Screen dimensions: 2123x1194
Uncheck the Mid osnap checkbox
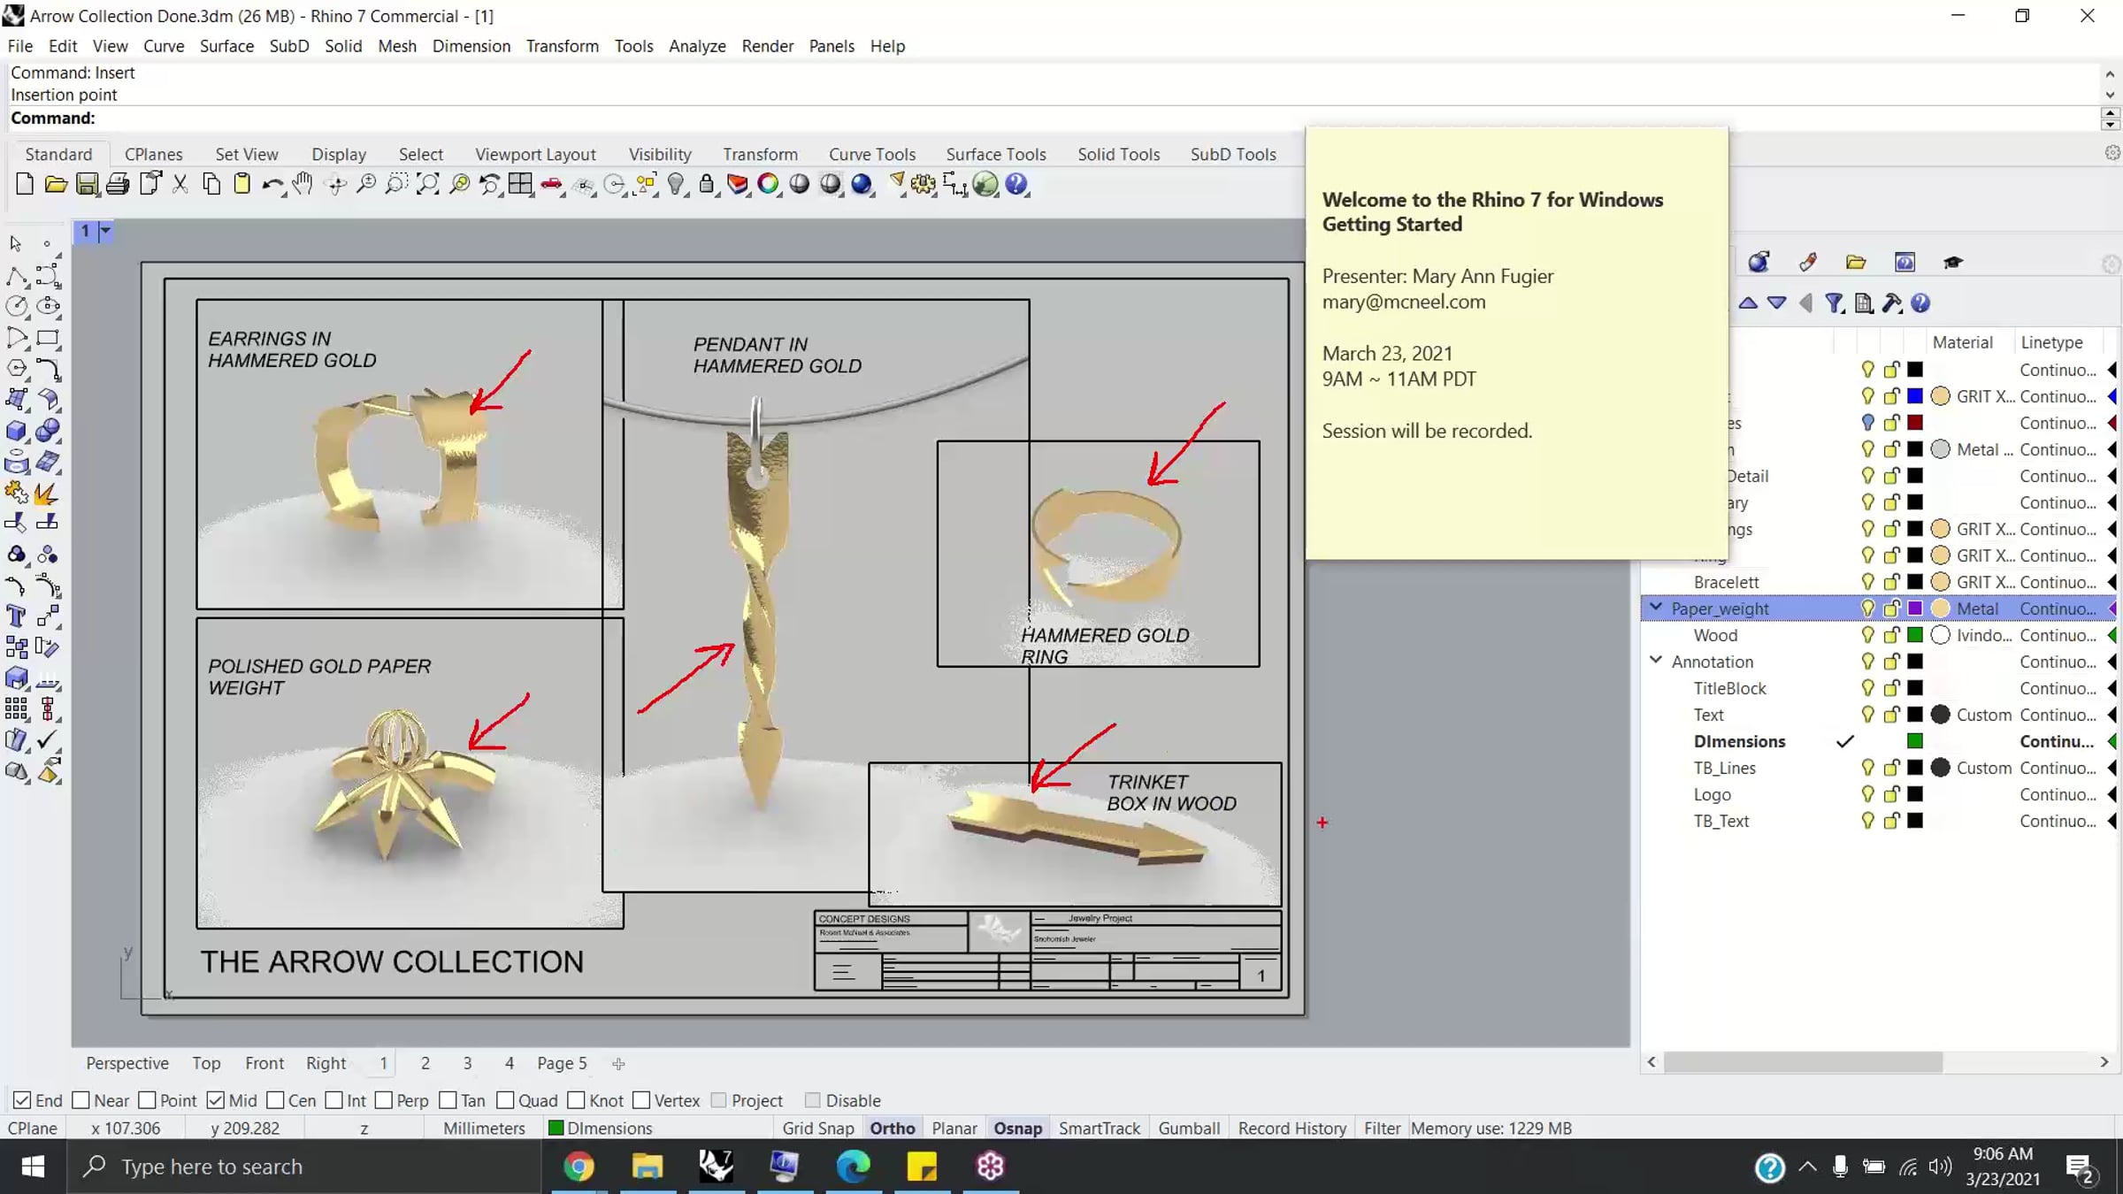click(215, 1100)
